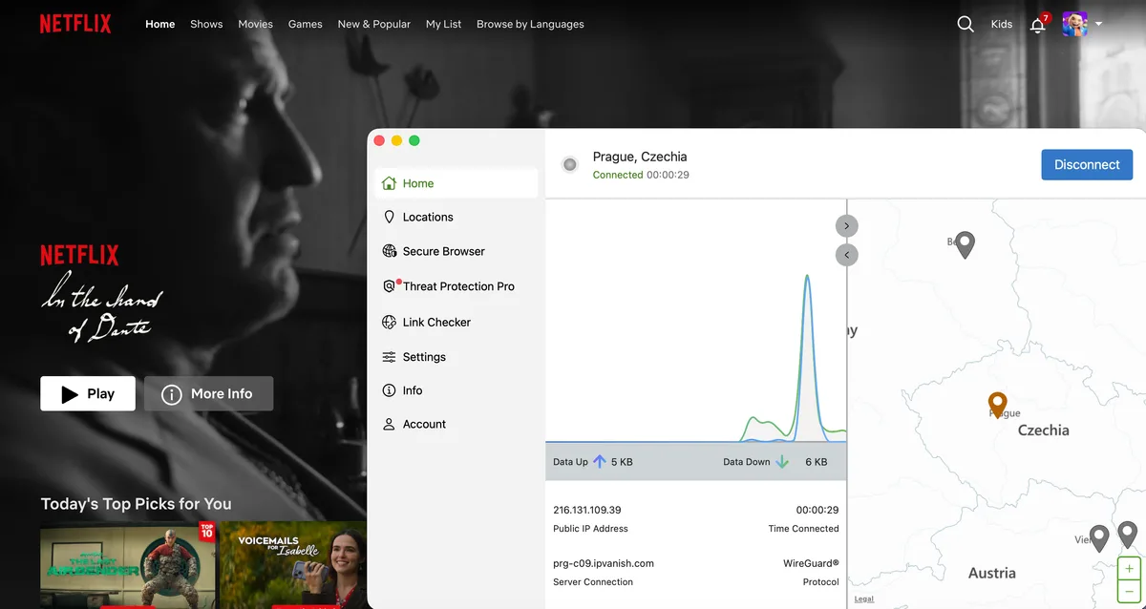Click the Info circle icon in sidebar
1146x609 pixels.
(x=389, y=390)
